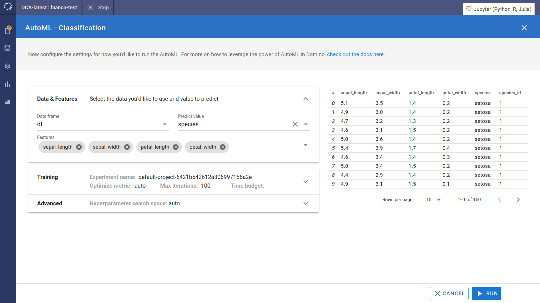Click the Optimize metric auto value
The image size is (540, 303).
tap(140, 186)
